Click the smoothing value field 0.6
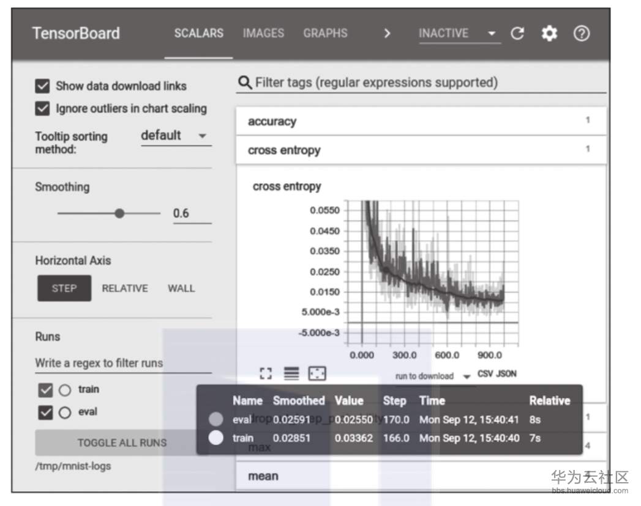 192,213
